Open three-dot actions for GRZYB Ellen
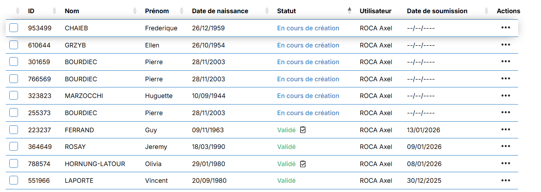 point(505,45)
